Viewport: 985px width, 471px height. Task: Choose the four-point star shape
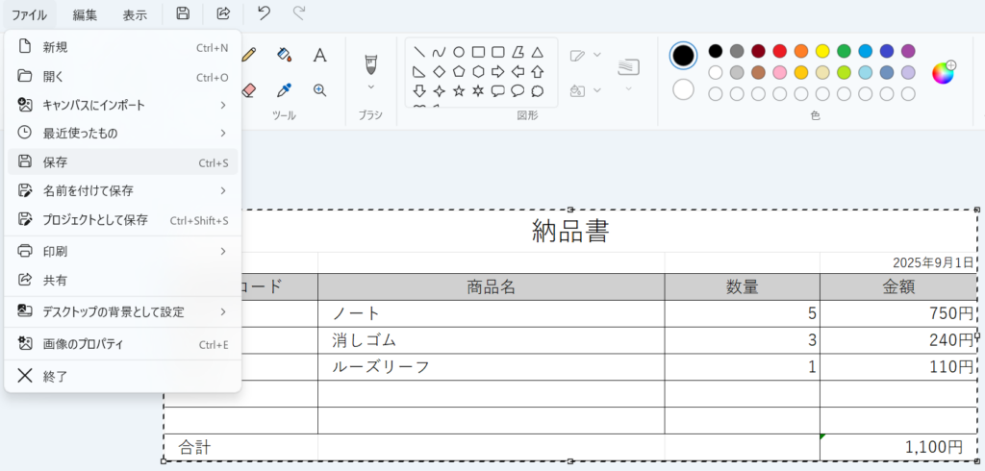pyautogui.click(x=439, y=91)
